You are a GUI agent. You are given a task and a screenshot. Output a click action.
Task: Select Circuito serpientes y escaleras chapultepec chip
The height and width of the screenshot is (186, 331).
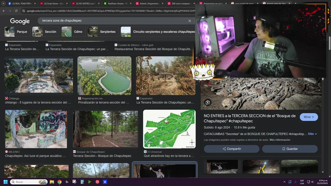tap(158, 32)
